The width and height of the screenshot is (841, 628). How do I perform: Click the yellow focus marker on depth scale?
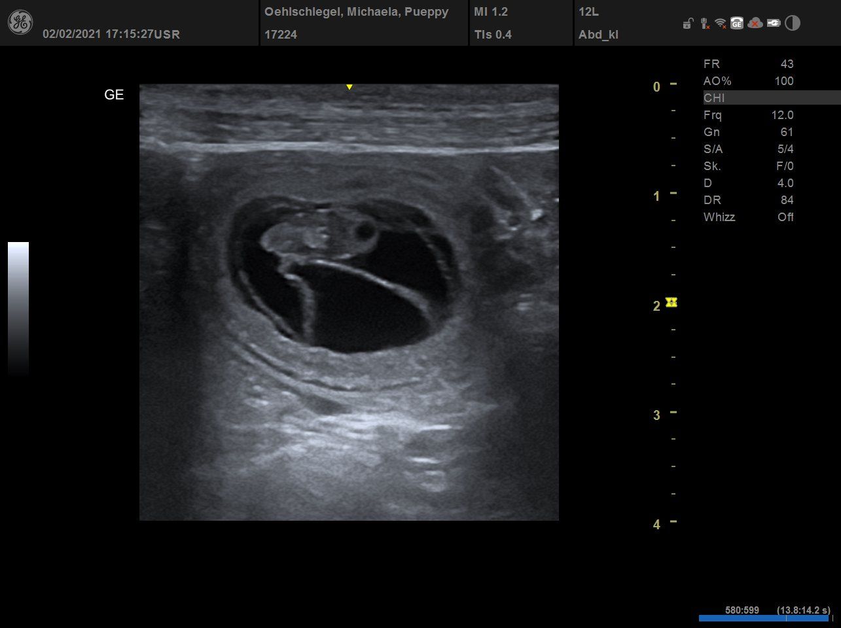pos(671,302)
